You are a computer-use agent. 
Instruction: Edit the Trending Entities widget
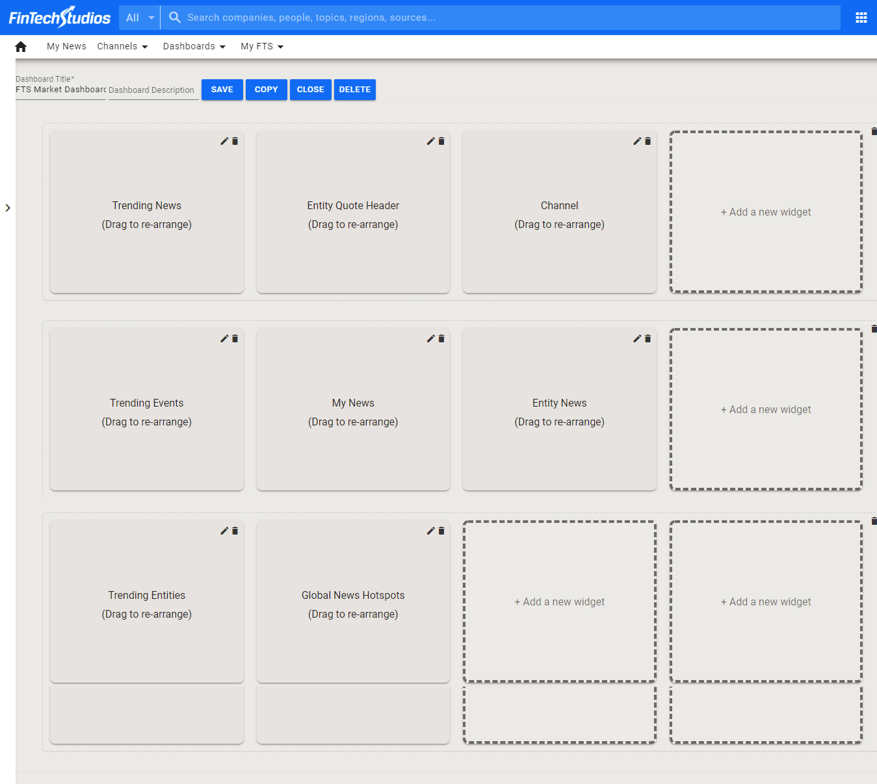point(224,531)
